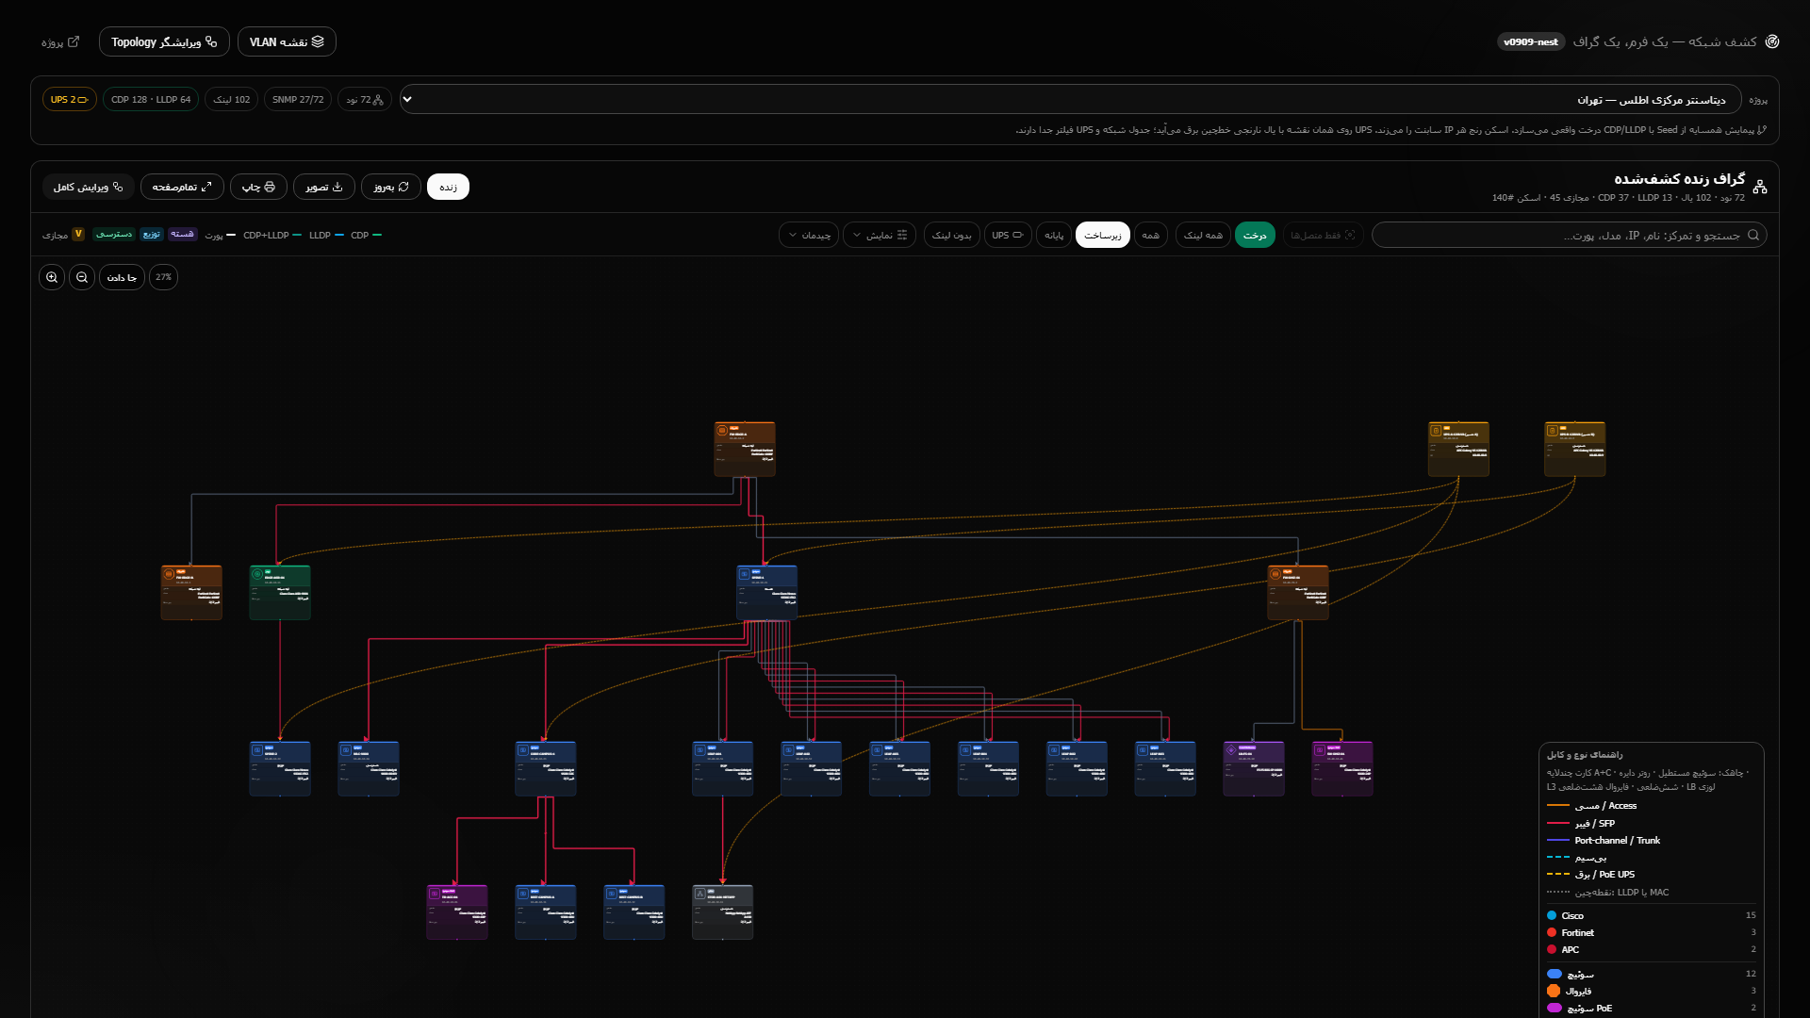Click the UPS 2 status badge
The height and width of the screenshot is (1018, 1810).
pyautogui.click(x=70, y=99)
